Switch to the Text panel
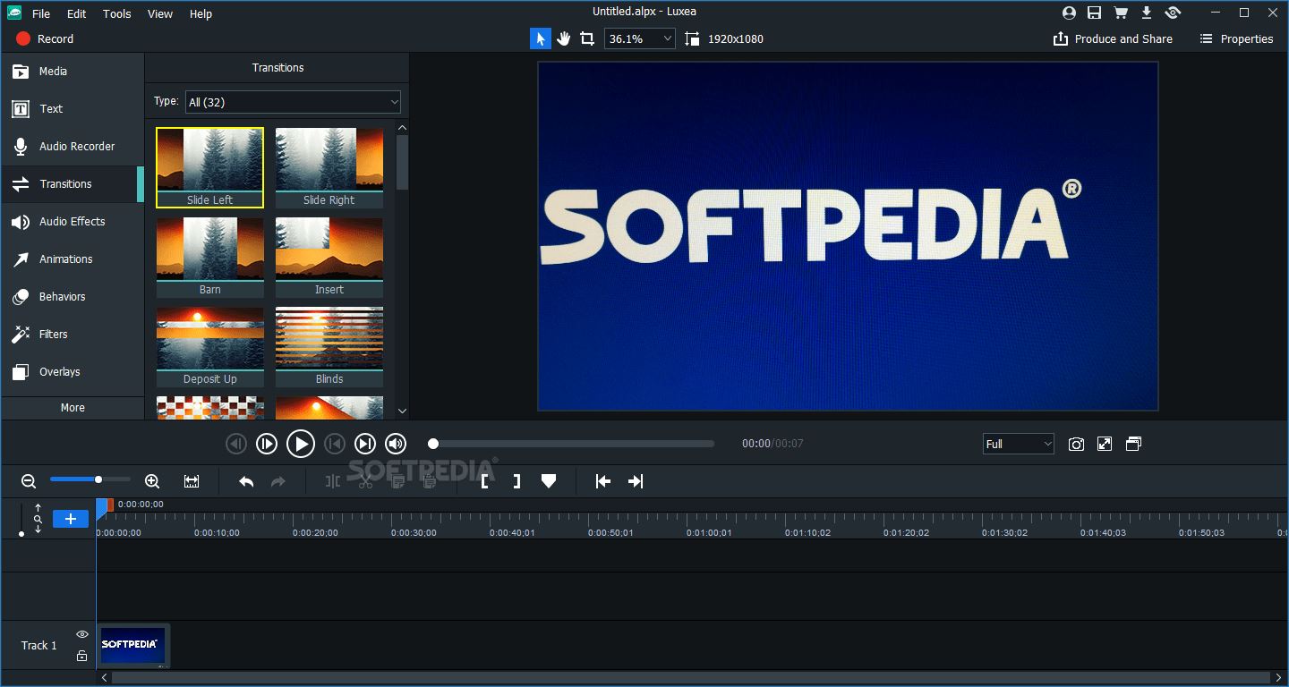The height and width of the screenshot is (687, 1289). [72, 109]
